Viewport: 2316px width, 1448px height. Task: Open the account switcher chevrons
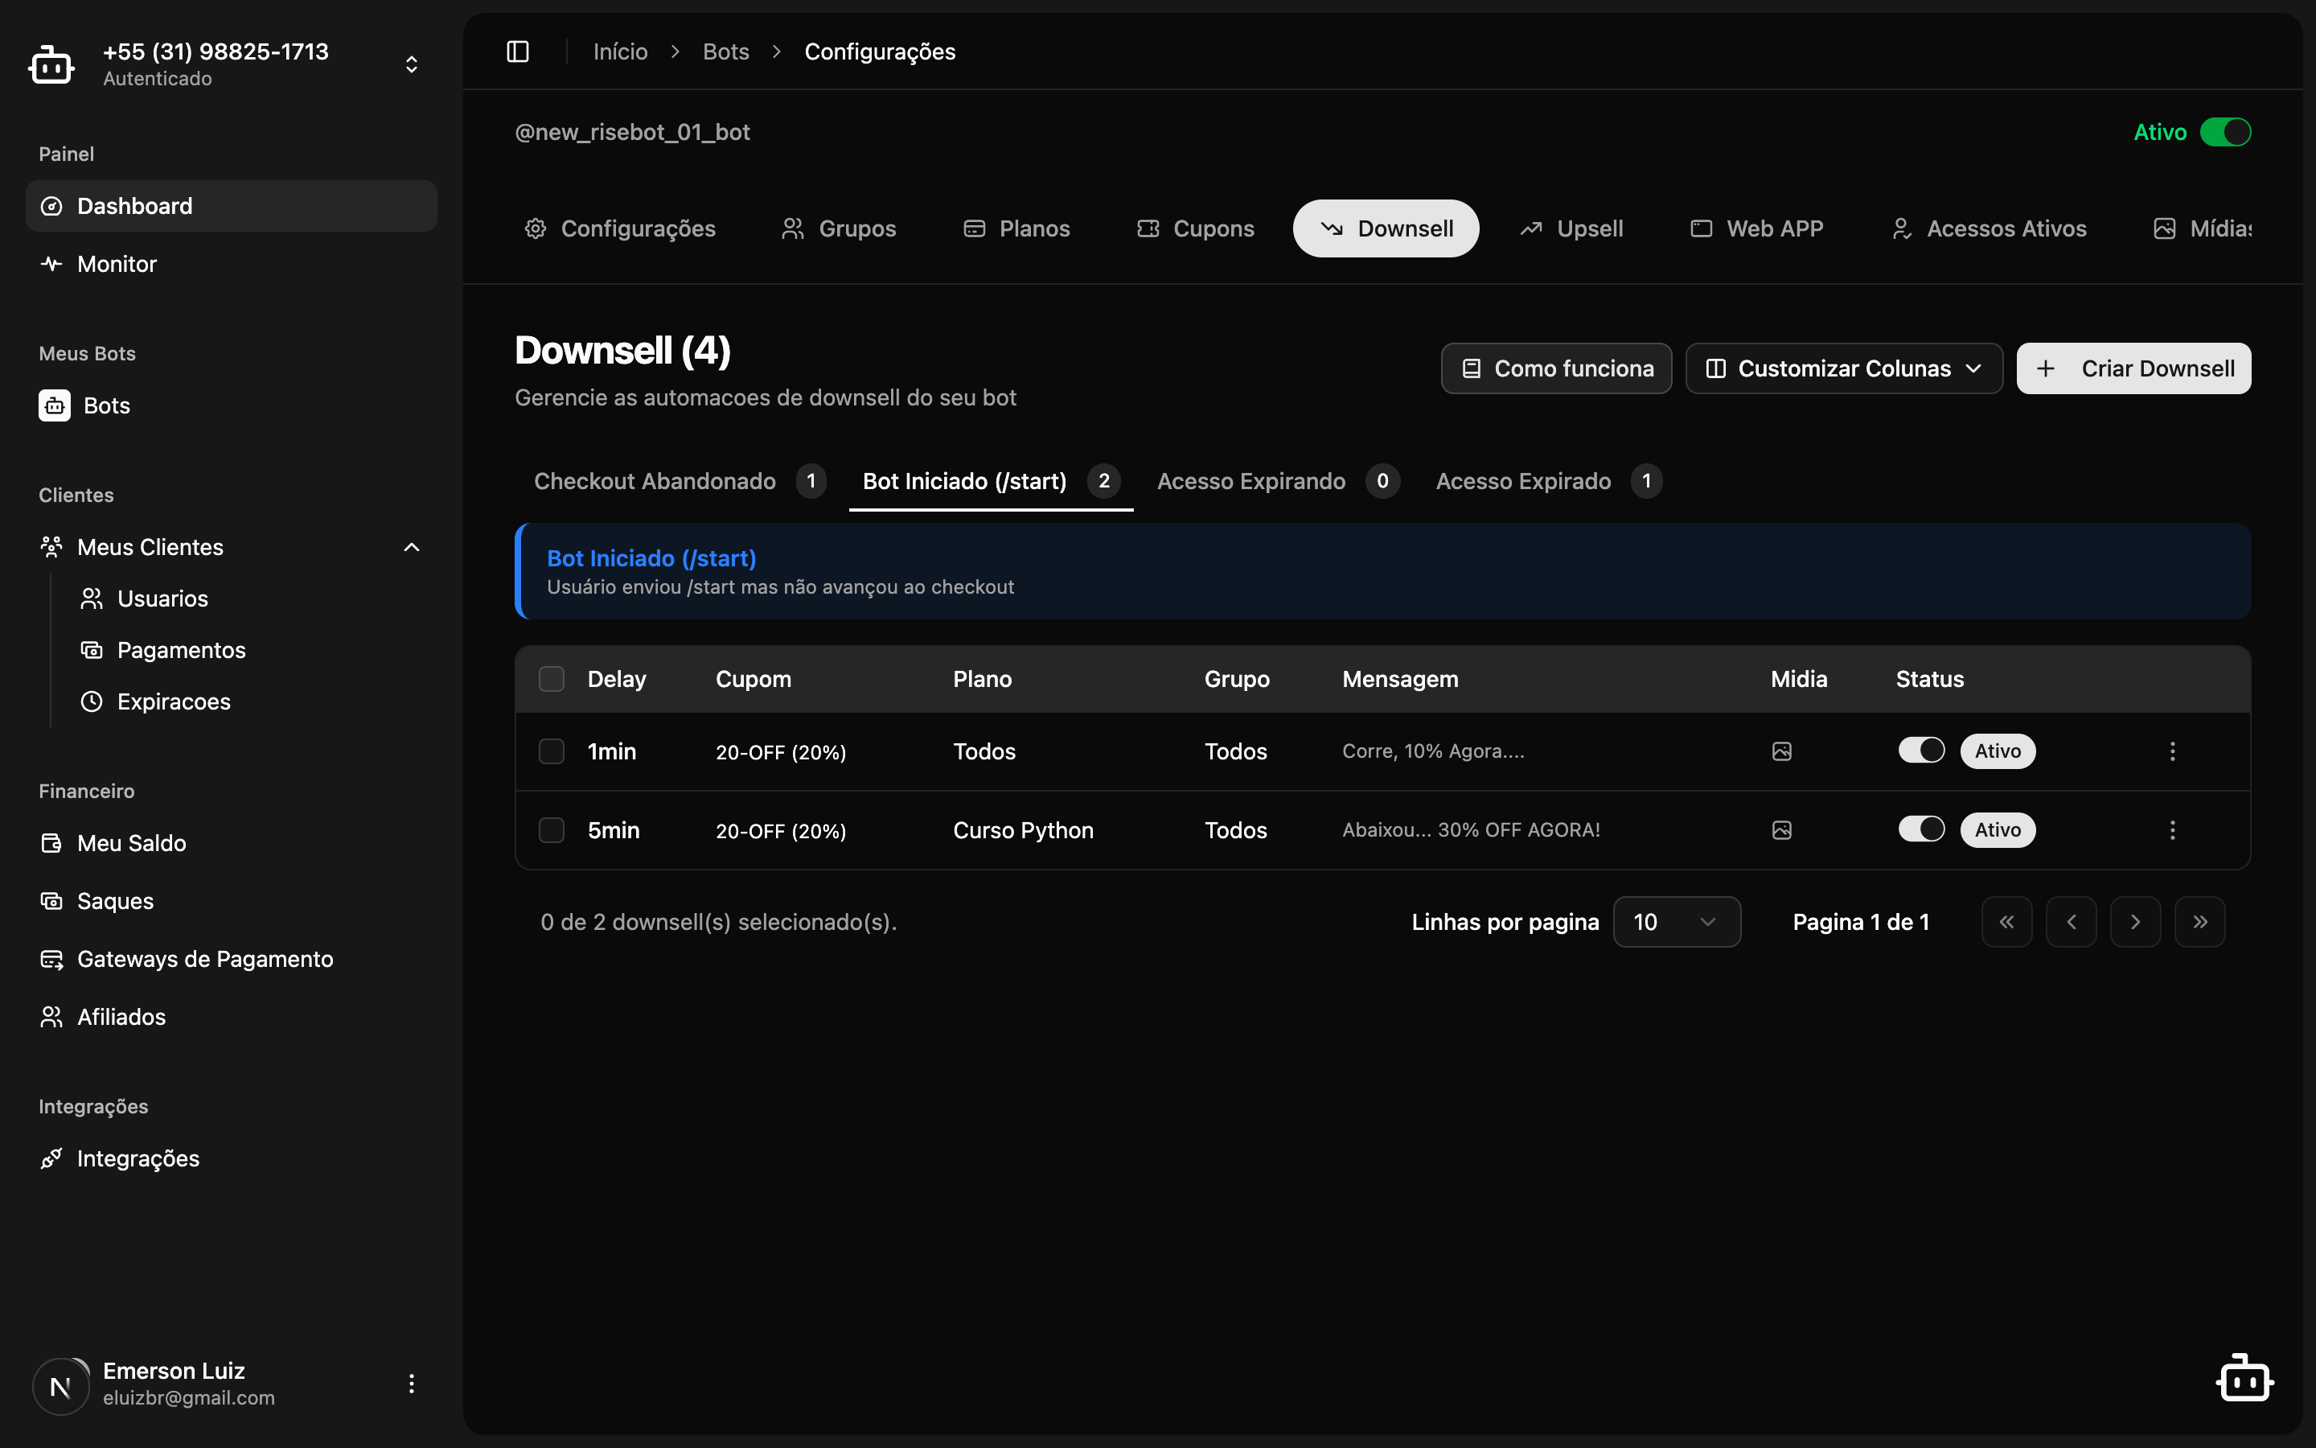pyautogui.click(x=412, y=64)
